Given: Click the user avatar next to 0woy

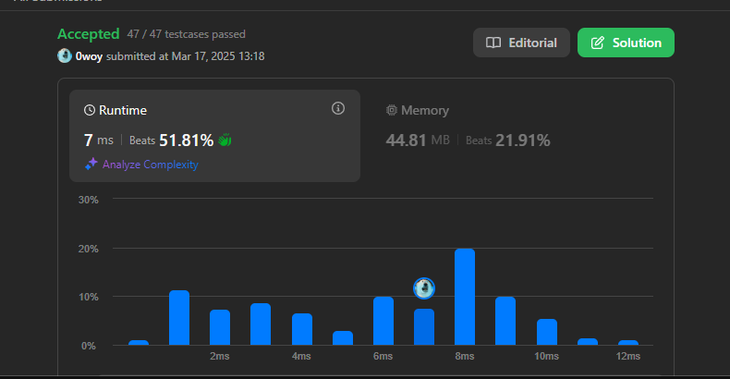Looking at the screenshot, I should [65, 55].
